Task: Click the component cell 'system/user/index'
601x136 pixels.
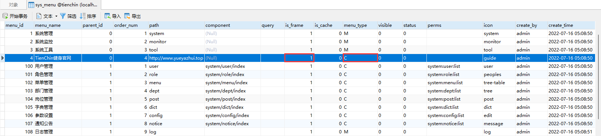Action: [x=233, y=66]
